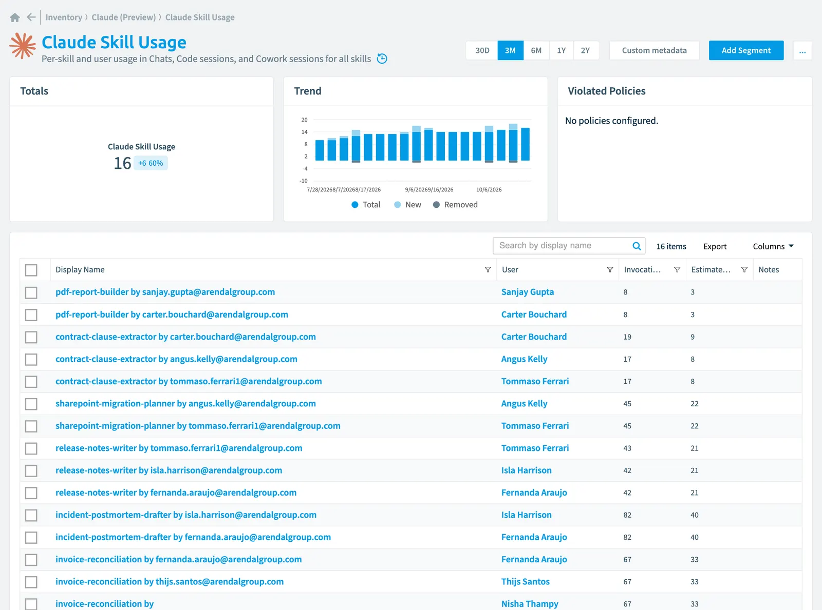Open the Invocations column filter icon
This screenshot has height=610, width=822.
click(677, 270)
